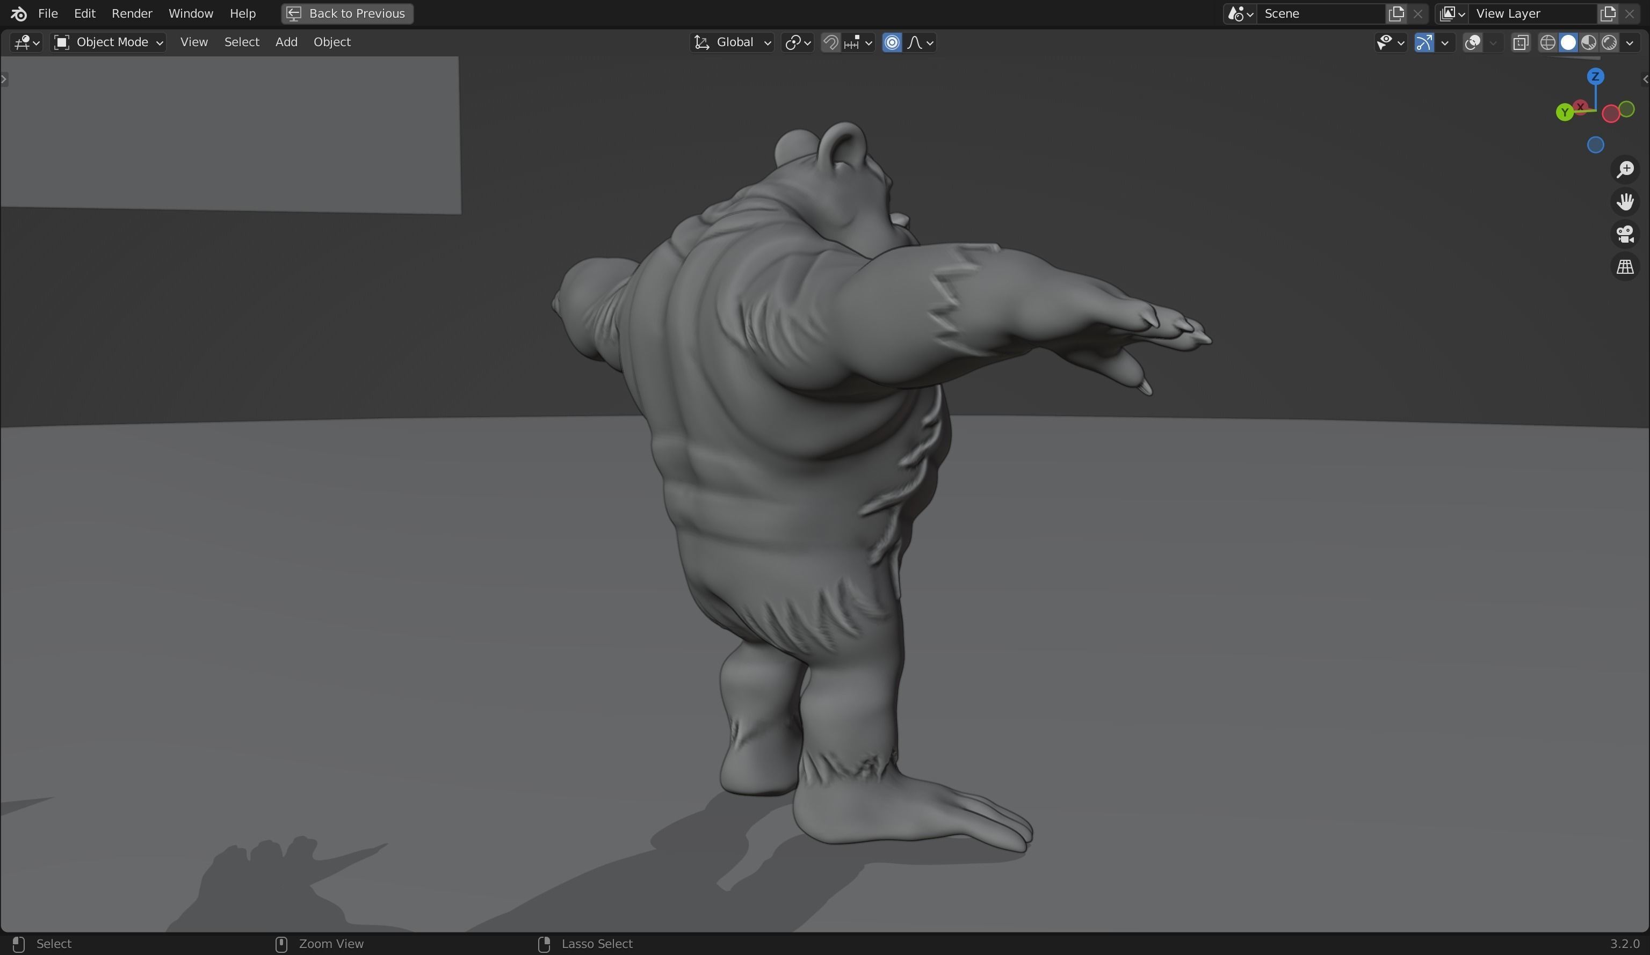Switch perspective/orthographic grid icon
1650x955 pixels.
(1624, 267)
